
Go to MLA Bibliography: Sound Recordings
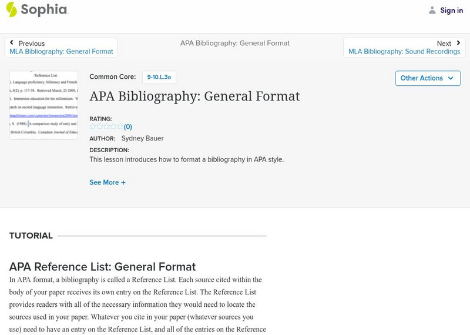point(404,52)
